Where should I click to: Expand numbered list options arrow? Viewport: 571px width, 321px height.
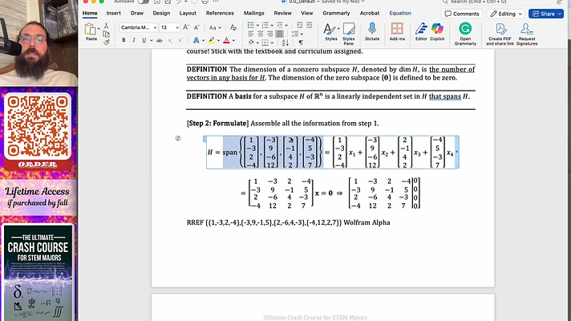271,25
